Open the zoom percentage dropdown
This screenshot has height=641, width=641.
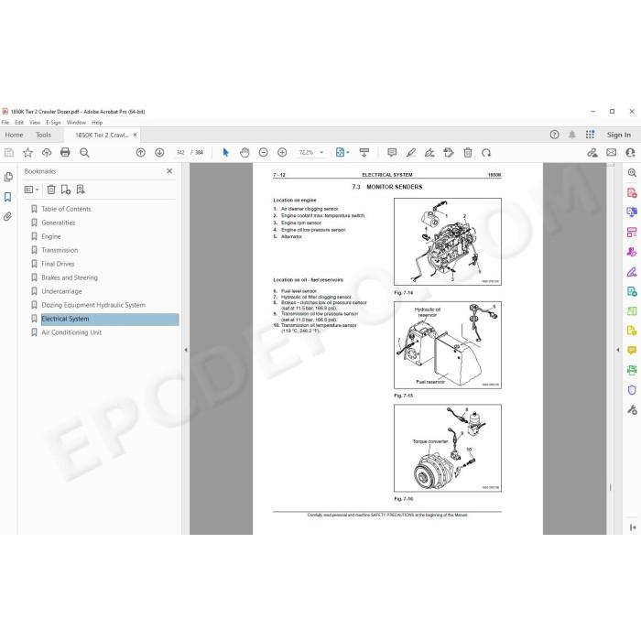coord(321,153)
